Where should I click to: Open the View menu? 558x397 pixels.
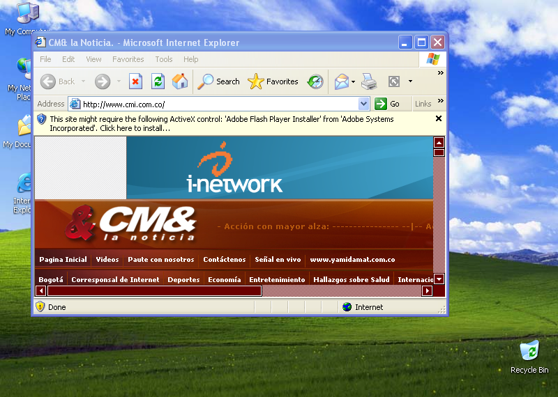(93, 59)
